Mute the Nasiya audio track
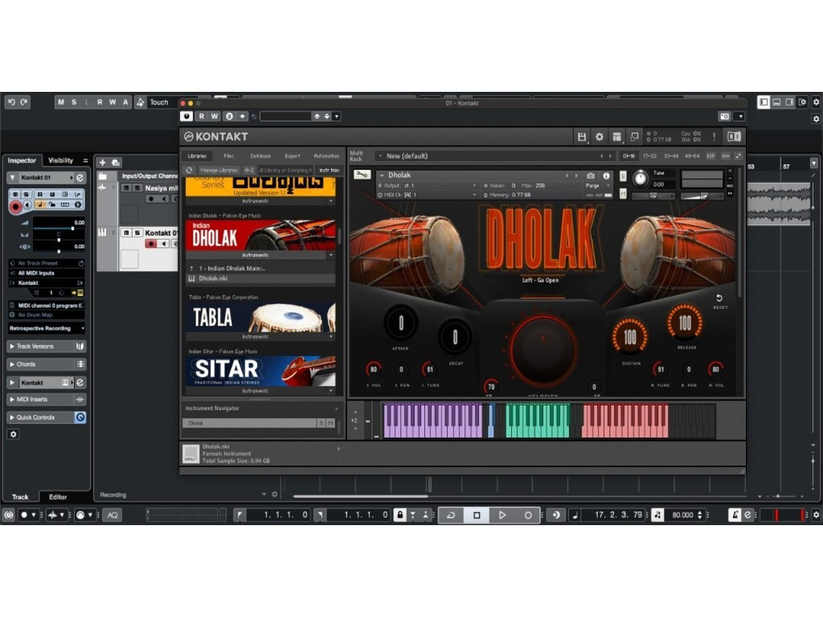823x617 pixels. tap(126, 188)
